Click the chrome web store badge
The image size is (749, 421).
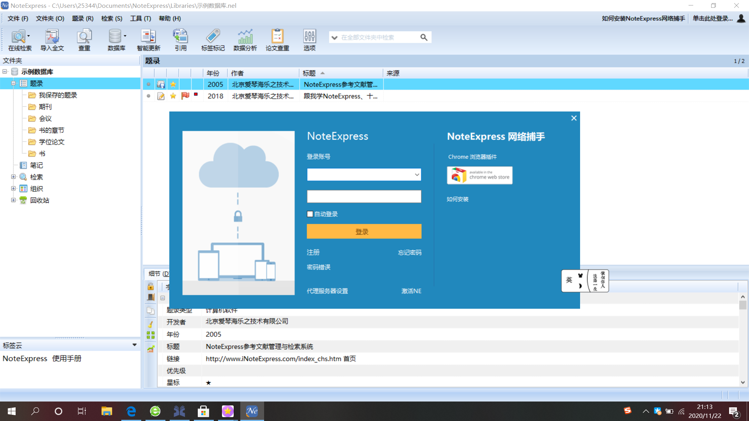click(x=479, y=175)
